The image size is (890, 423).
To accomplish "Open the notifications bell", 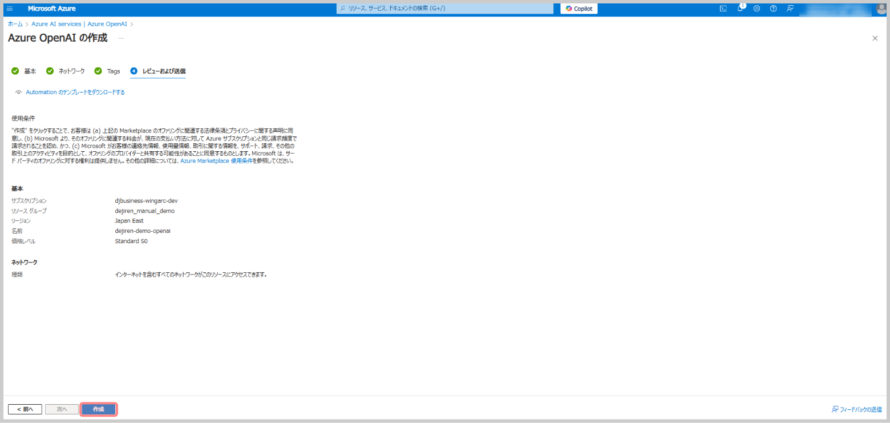I will (x=741, y=9).
